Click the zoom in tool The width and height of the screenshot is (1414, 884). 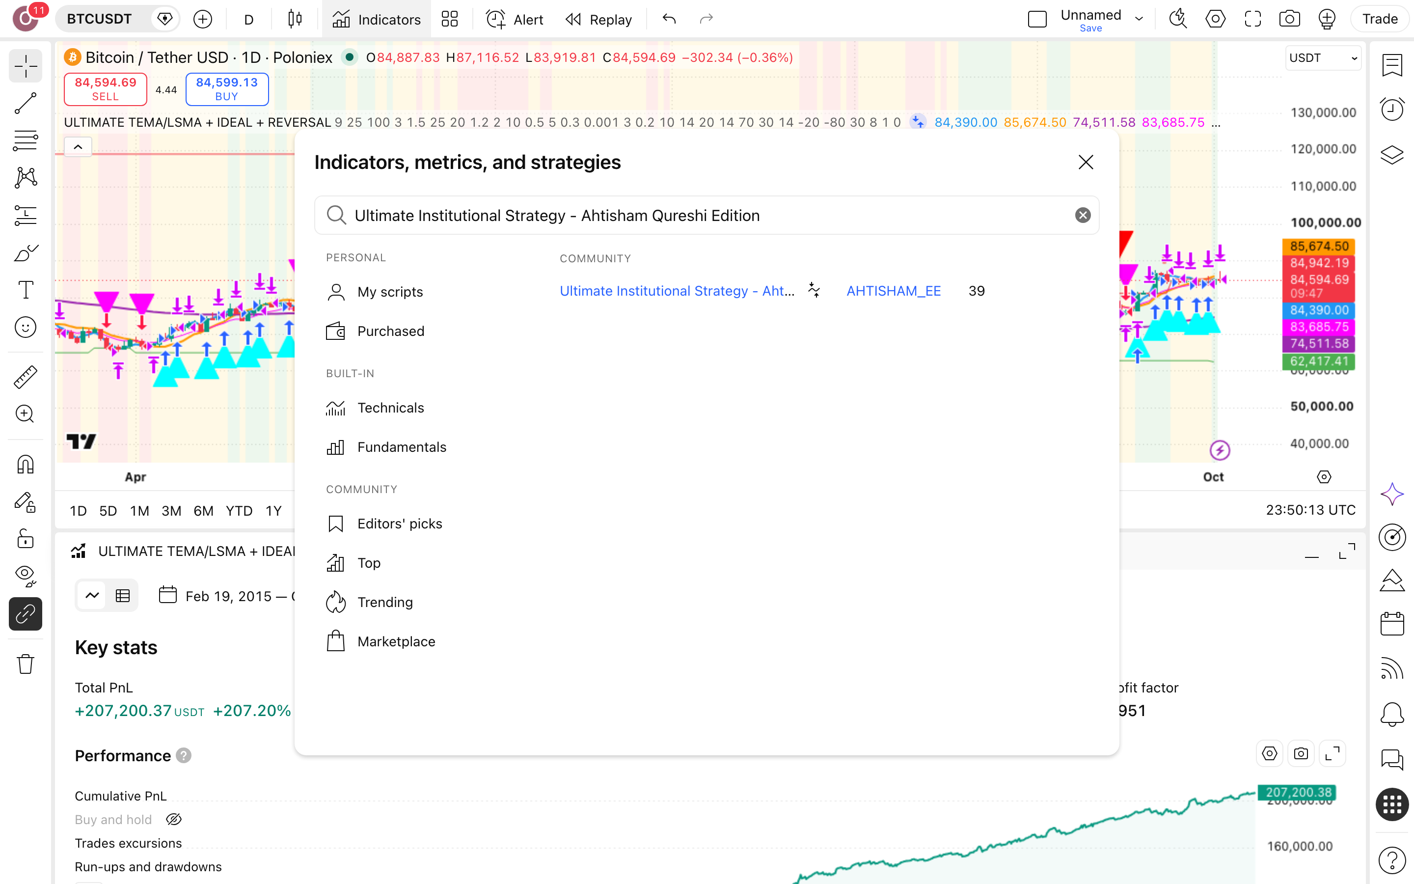coord(25,414)
